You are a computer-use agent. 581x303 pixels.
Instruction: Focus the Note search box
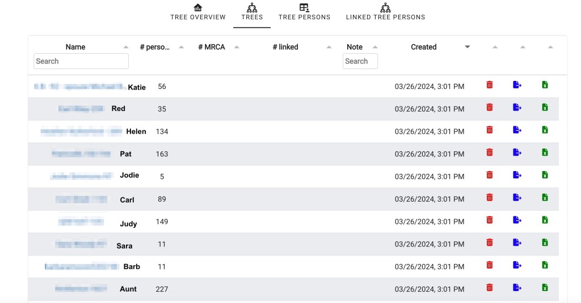click(x=360, y=61)
